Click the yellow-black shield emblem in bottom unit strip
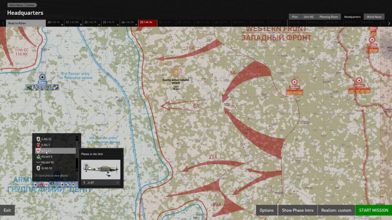This screenshot has height=220, width=392. (73, 184)
